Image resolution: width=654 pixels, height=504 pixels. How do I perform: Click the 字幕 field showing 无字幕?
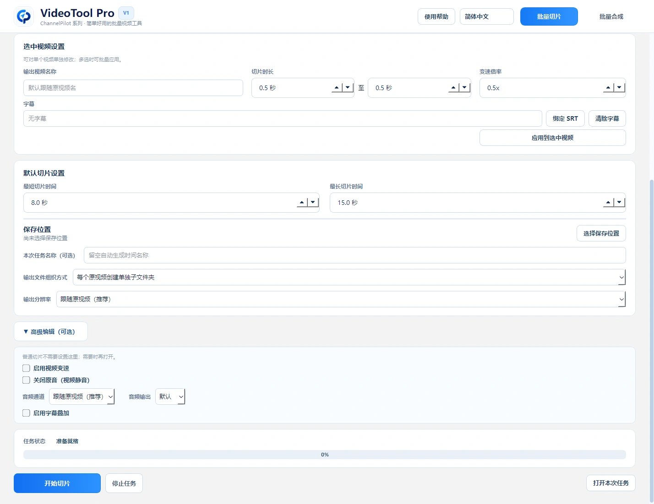(x=283, y=118)
